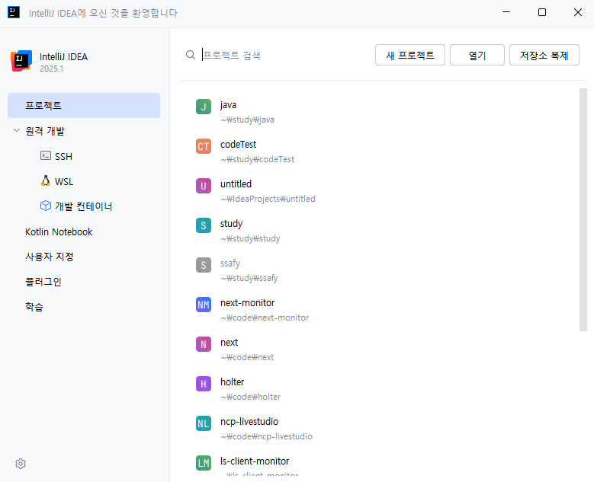Screen dimensions: 594x482
Task: Open the study project name
Action: [x=231, y=224]
